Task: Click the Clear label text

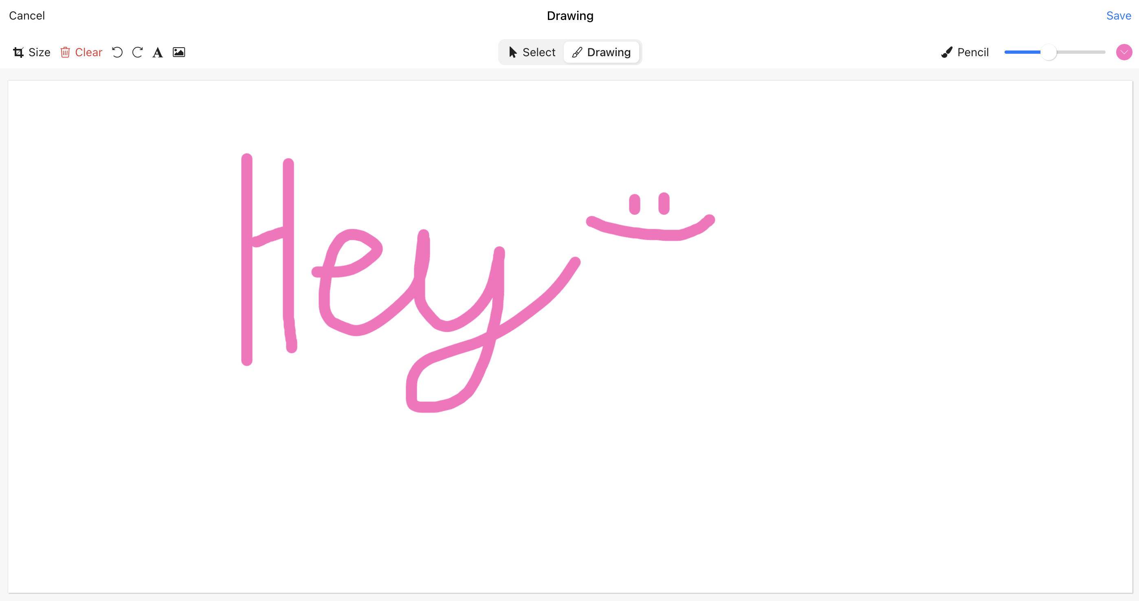Action: pyautogui.click(x=88, y=52)
